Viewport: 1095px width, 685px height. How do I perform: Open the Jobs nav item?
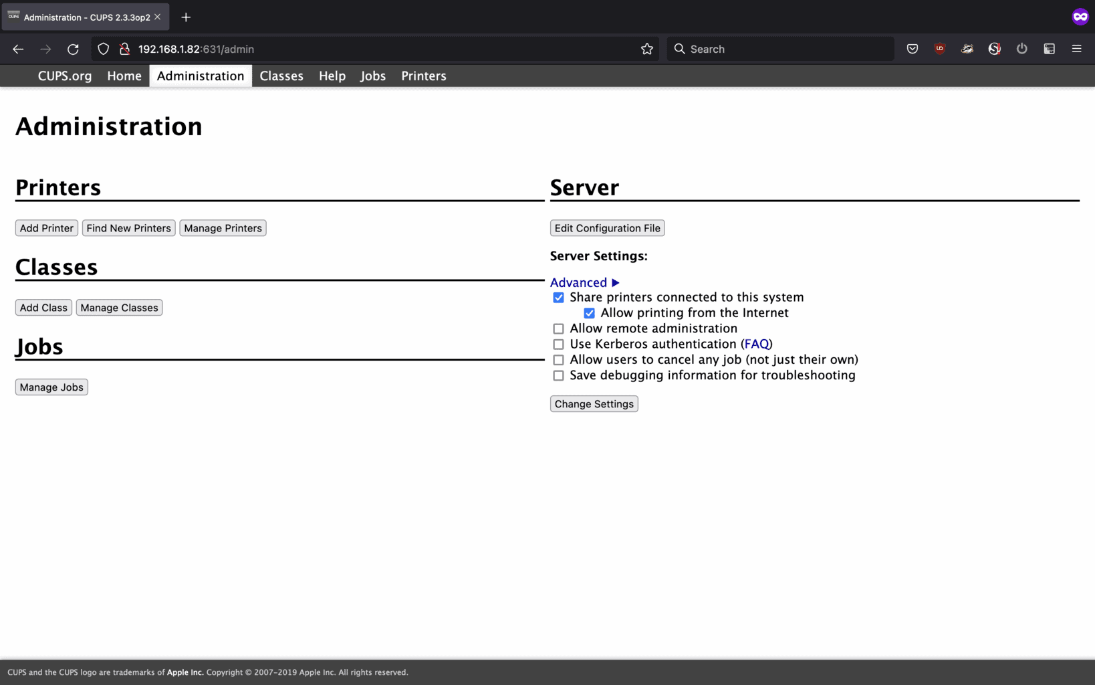pyautogui.click(x=373, y=76)
